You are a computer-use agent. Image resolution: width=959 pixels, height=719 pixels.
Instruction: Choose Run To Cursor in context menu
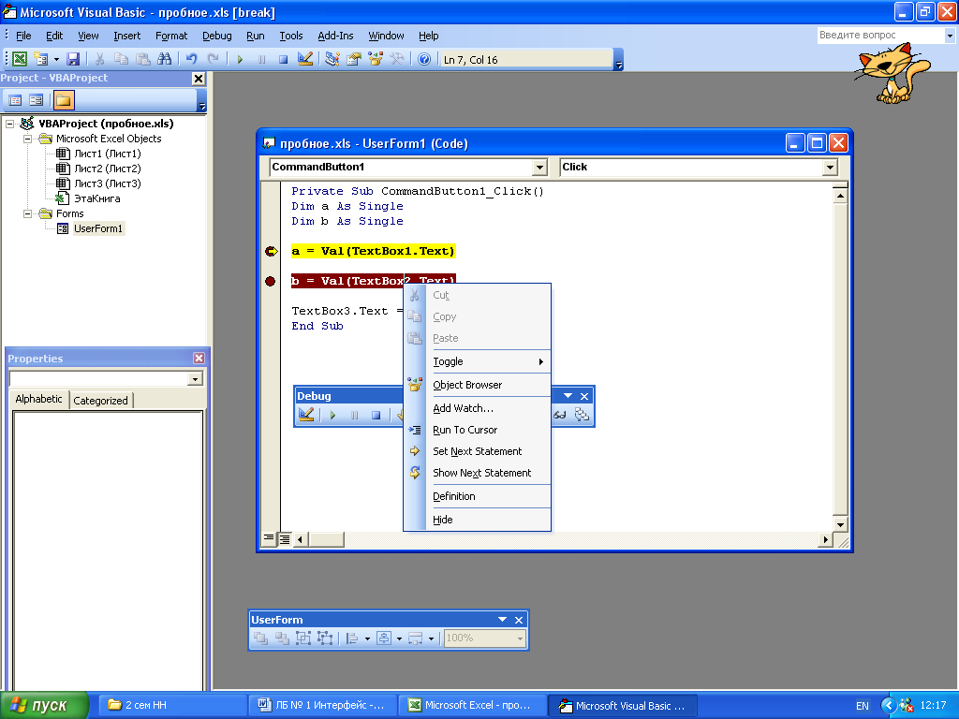click(477, 430)
